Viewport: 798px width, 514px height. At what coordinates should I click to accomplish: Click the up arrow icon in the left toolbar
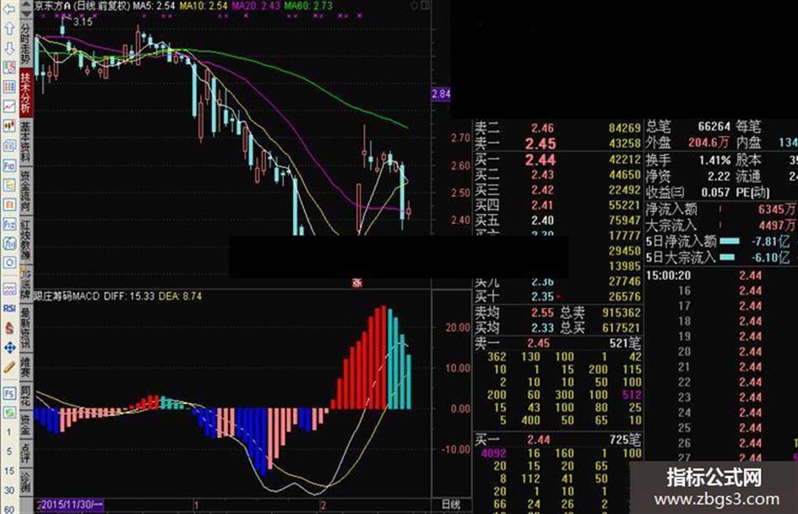click(x=9, y=29)
